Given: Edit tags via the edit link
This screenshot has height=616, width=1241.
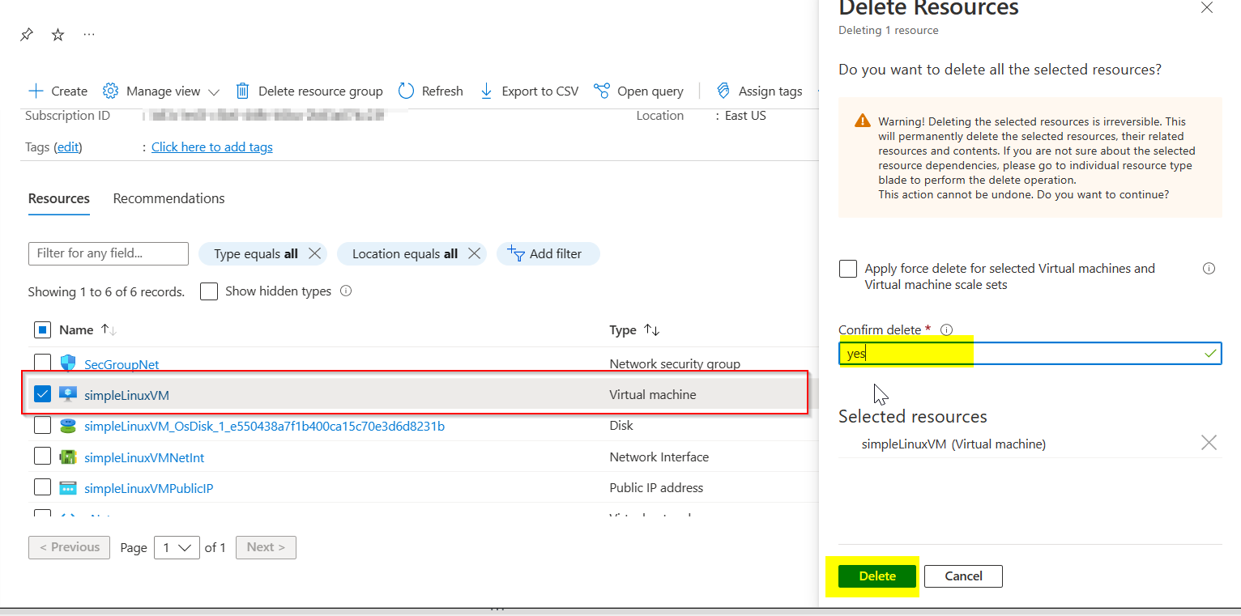Looking at the screenshot, I should 68,147.
